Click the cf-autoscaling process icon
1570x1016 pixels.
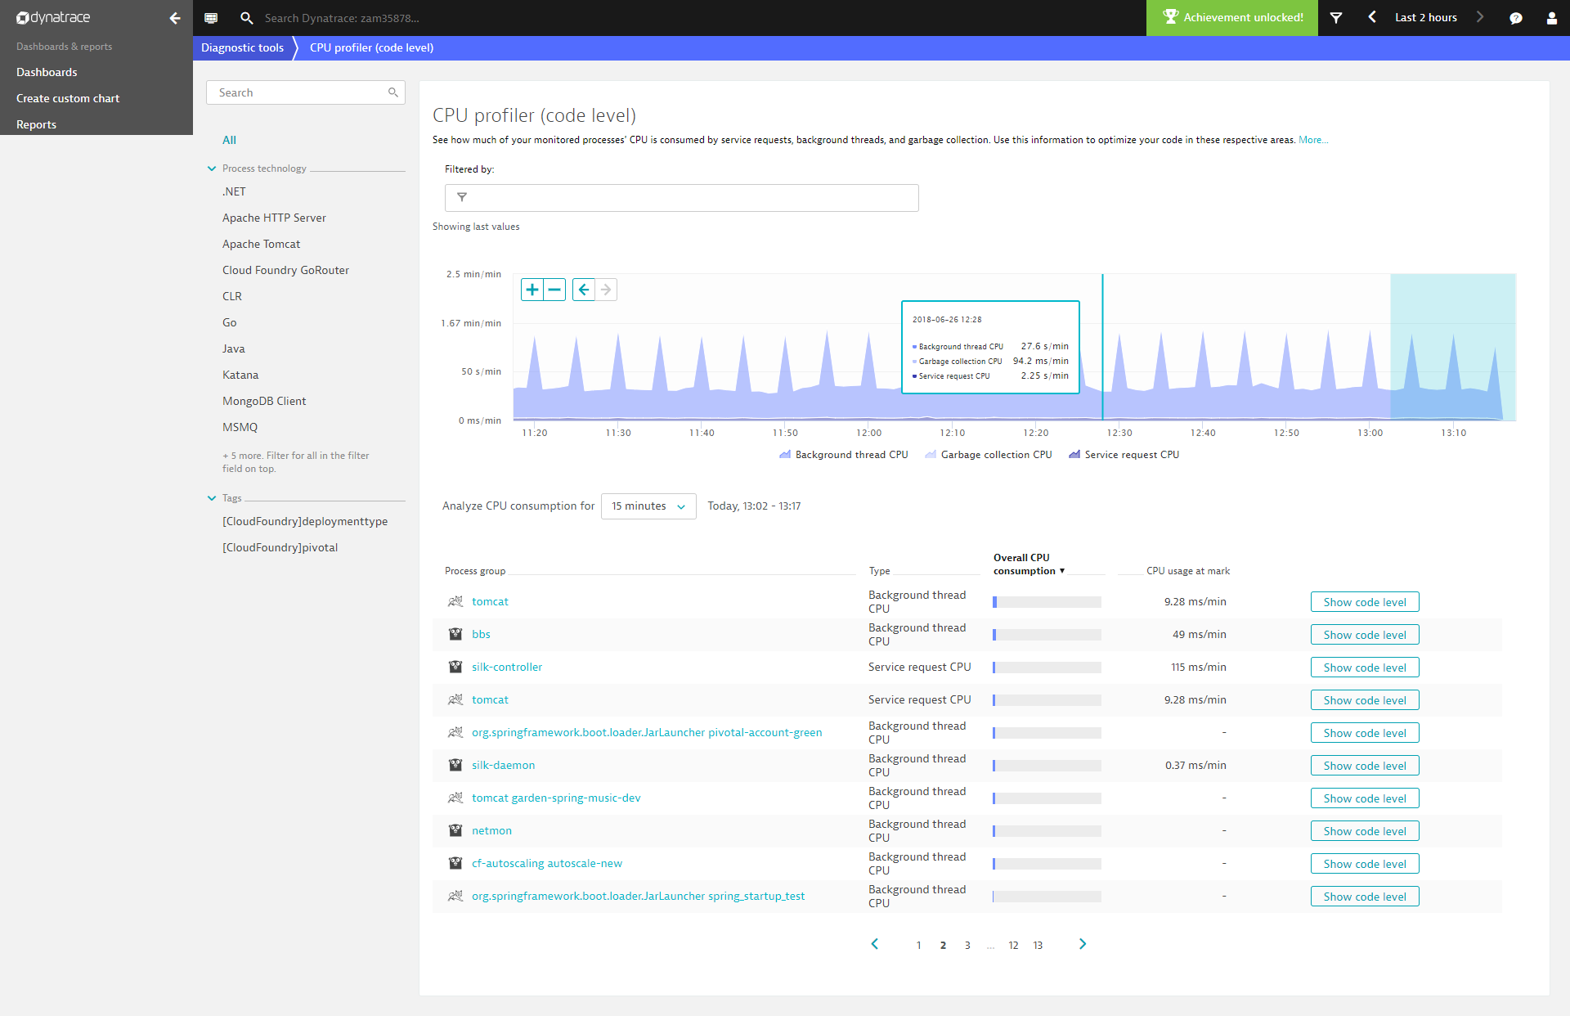[x=455, y=863]
